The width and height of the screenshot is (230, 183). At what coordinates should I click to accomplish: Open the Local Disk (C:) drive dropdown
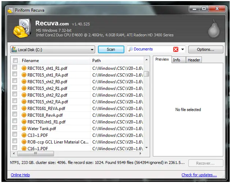click(53, 50)
